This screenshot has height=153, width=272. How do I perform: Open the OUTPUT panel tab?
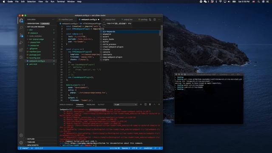pos(101,105)
